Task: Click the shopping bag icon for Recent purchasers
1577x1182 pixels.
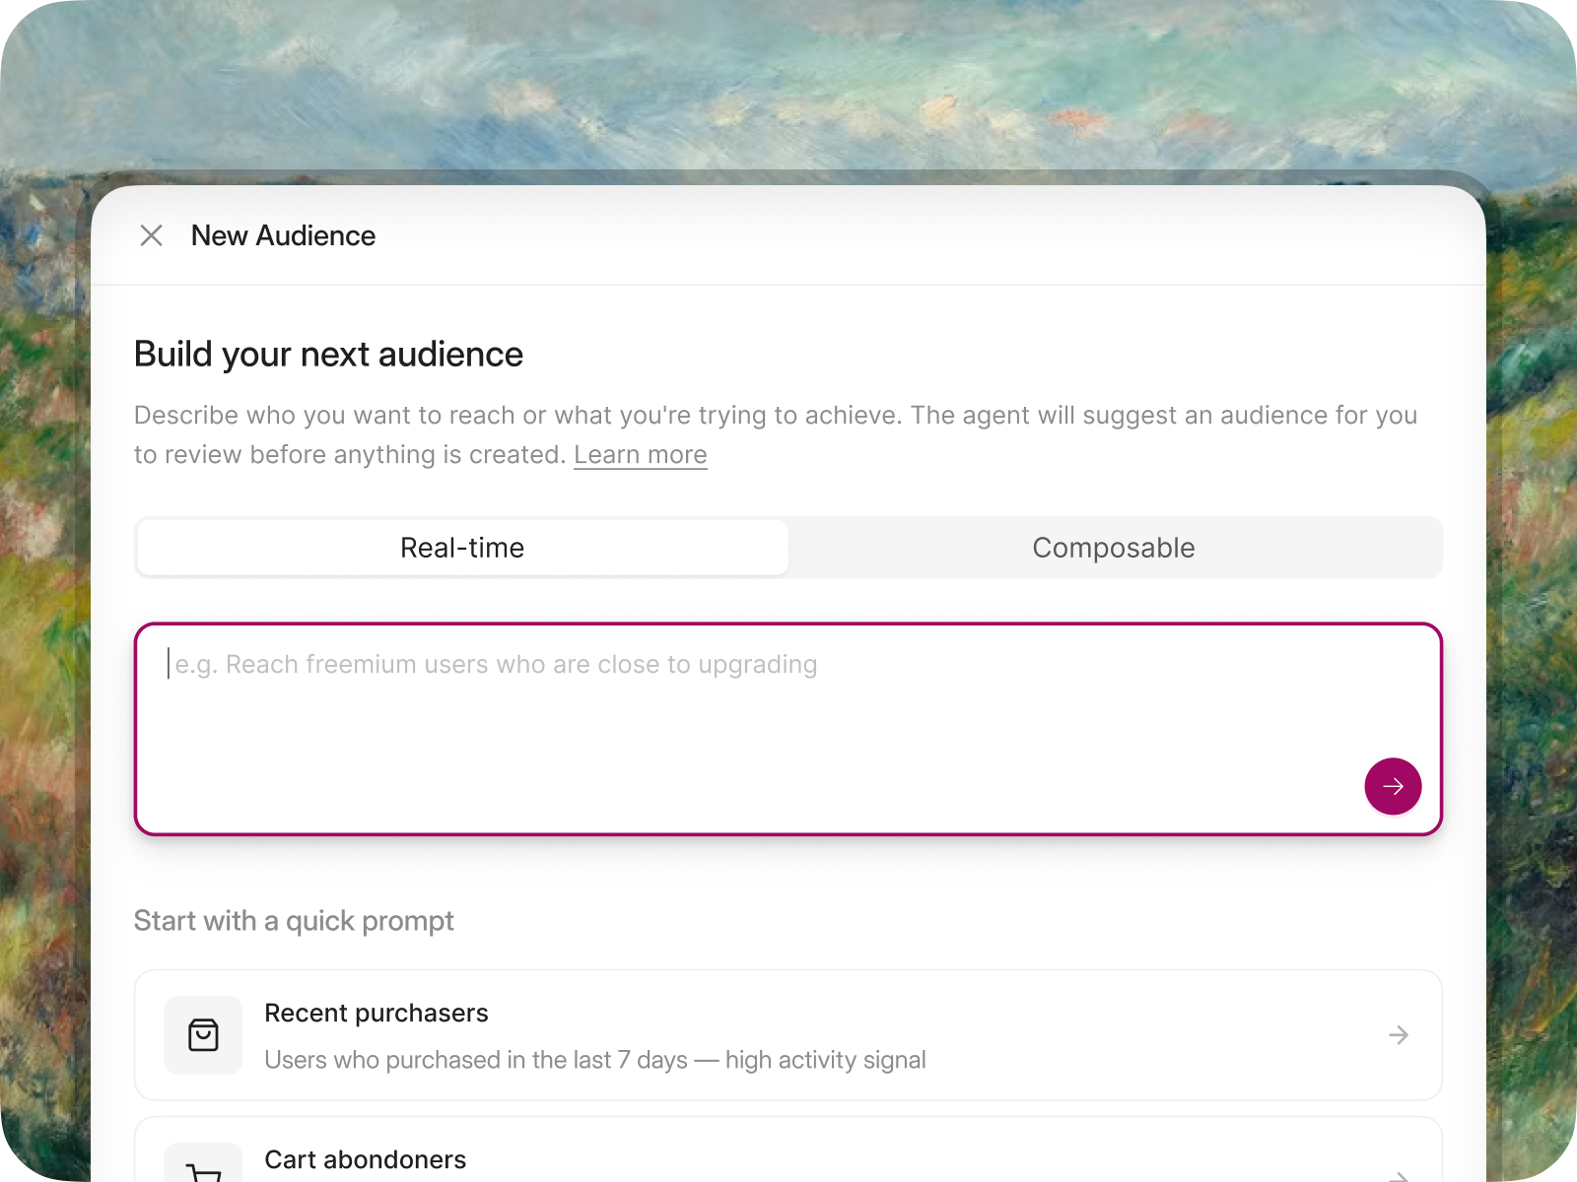Action: [203, 1035]
